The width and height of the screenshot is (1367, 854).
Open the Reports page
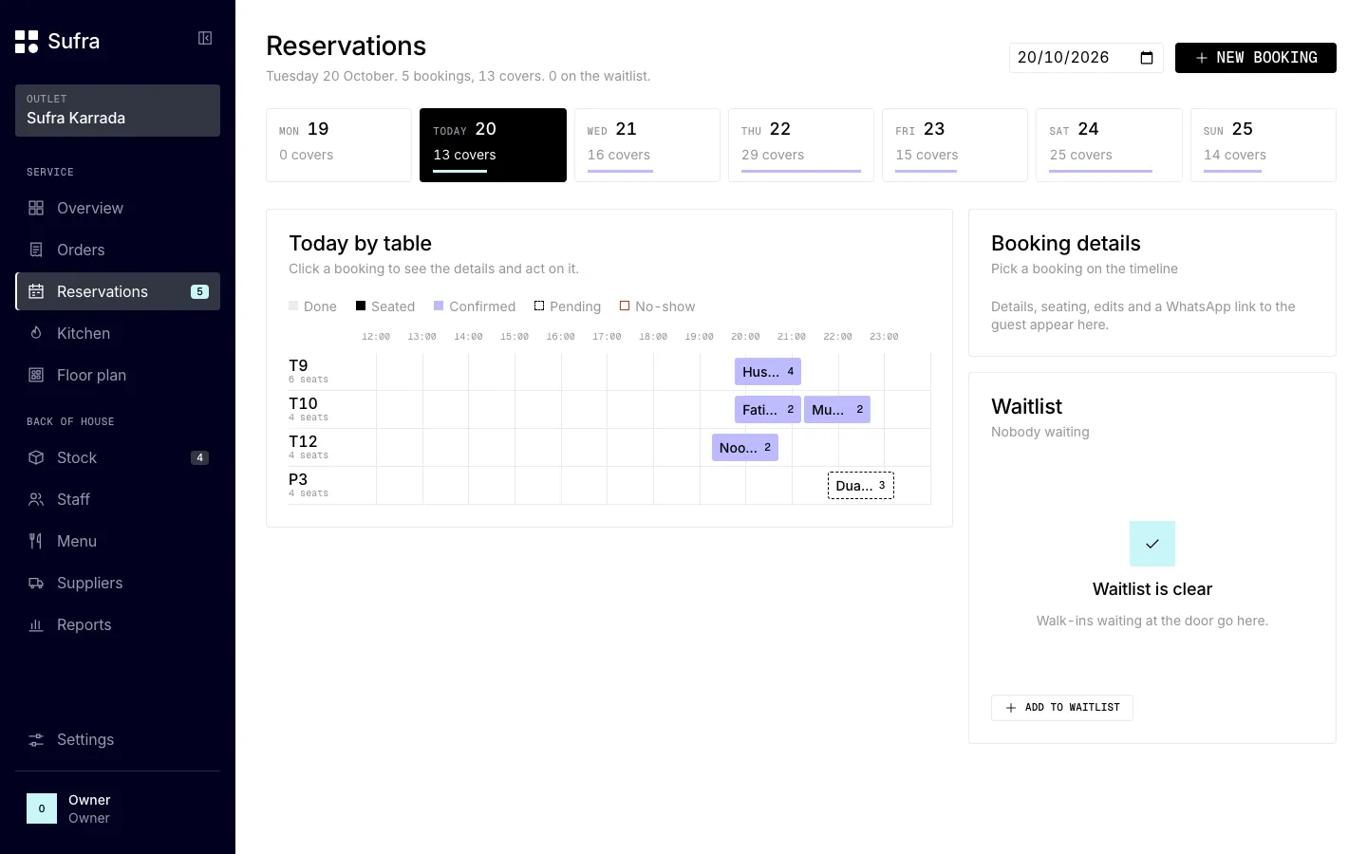[118, 624]
